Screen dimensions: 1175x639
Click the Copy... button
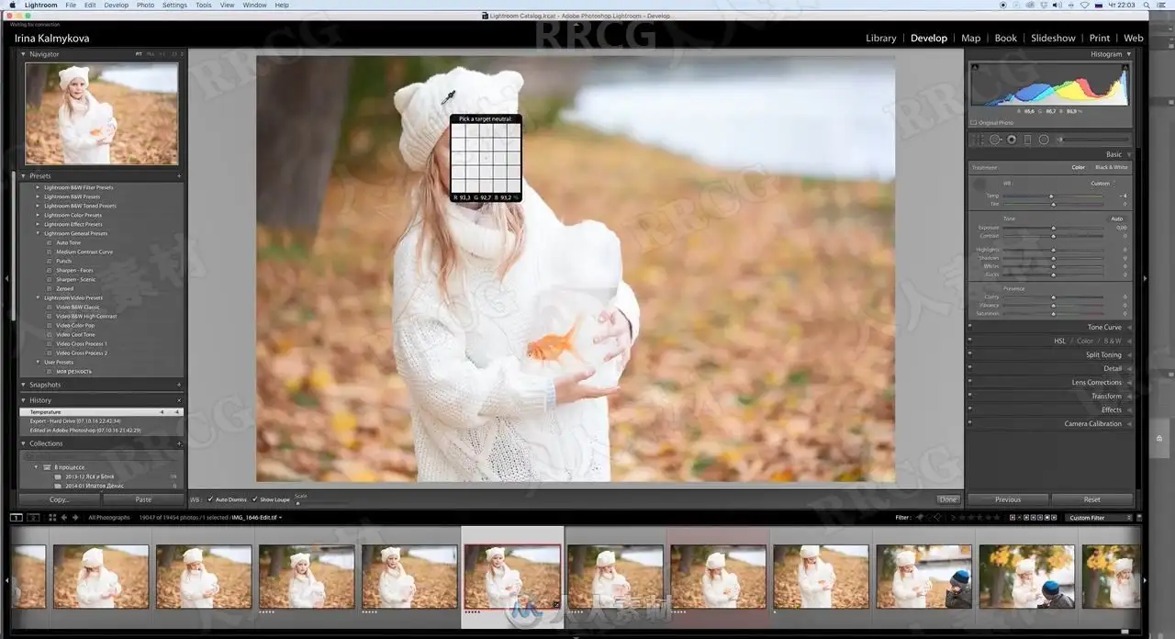[60, 499]
